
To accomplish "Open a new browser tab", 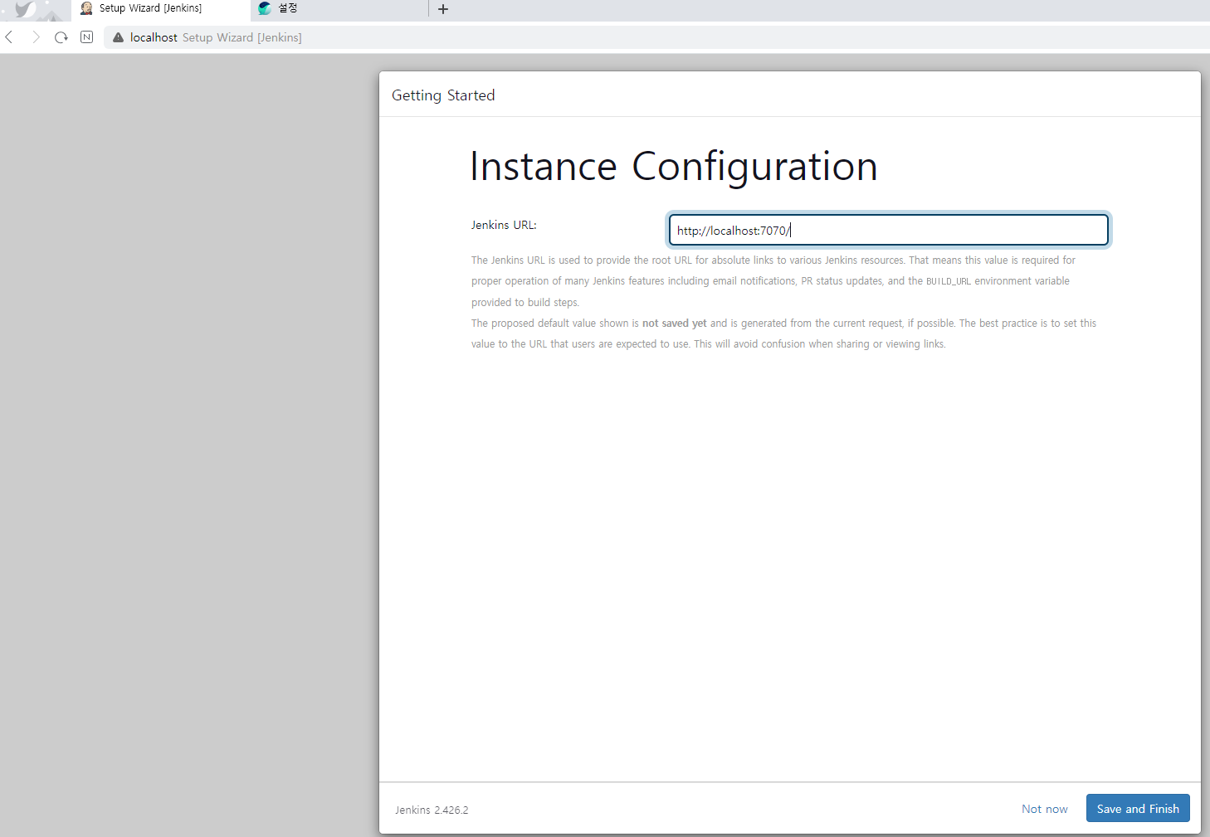I will [443, 9].
